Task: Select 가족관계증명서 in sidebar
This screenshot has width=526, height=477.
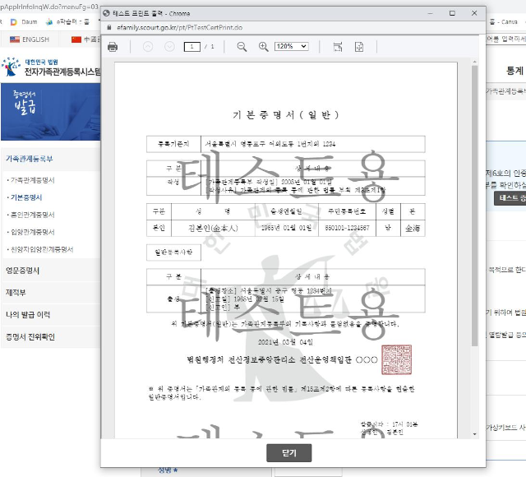Action: pyautogui.click(x=33, y=180)
